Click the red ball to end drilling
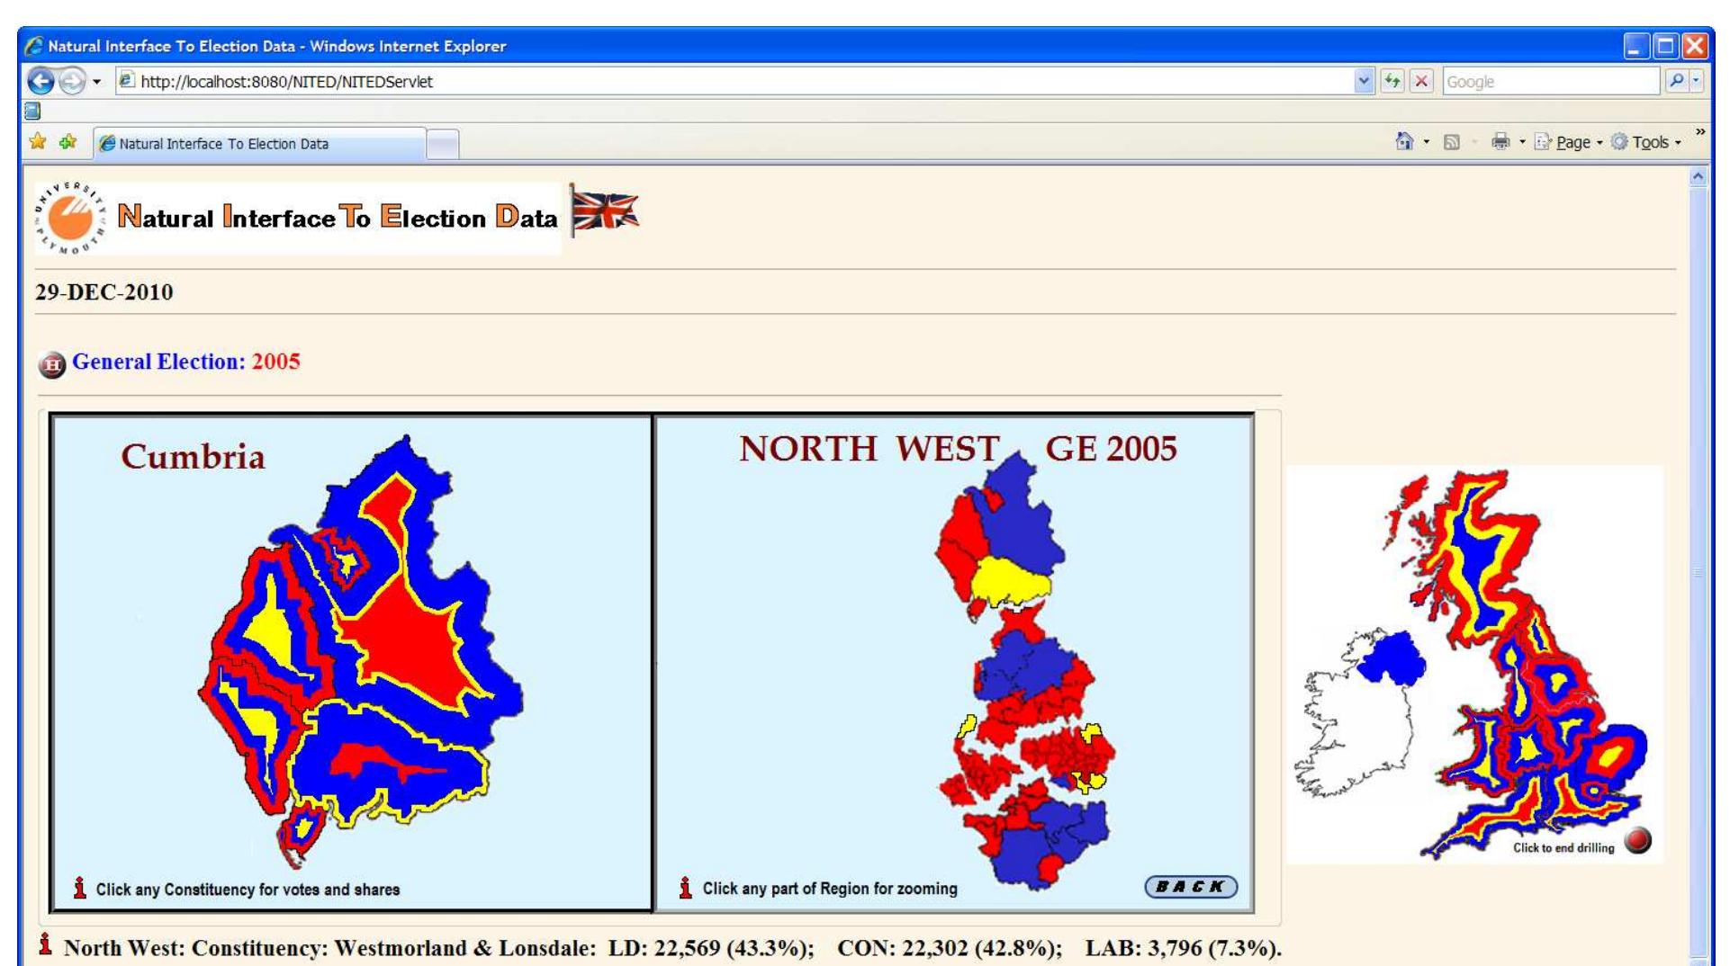 1638,840
